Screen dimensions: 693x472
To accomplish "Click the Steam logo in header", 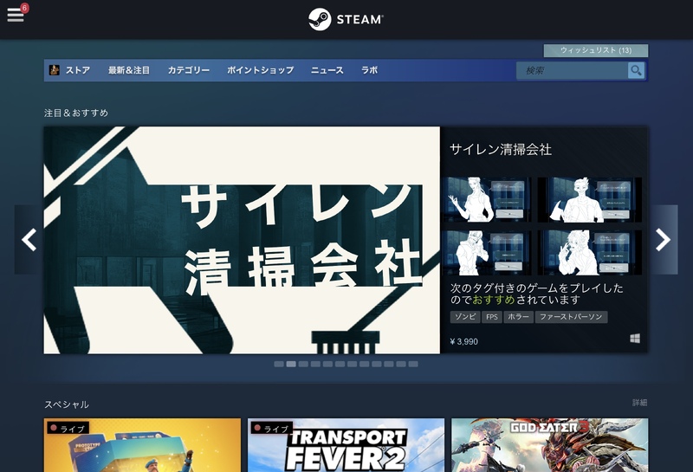I will coord(346,19).
